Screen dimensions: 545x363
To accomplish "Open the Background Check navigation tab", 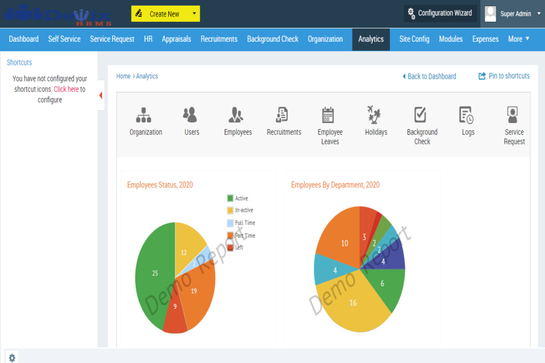I will [272, 39].
